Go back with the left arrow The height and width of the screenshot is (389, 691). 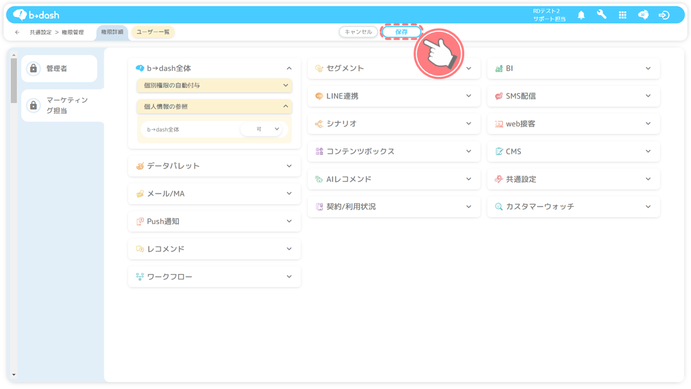click(17, 32)
